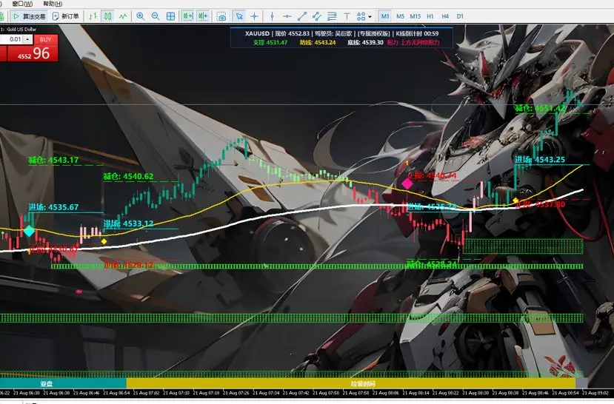This screenshot has height=404, width=614.
Task: Click the 进场: 4533.12 label
Action: 128,223
